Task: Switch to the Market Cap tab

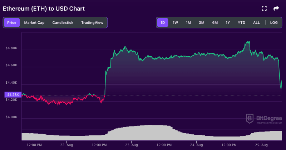Action: point(34,22)
